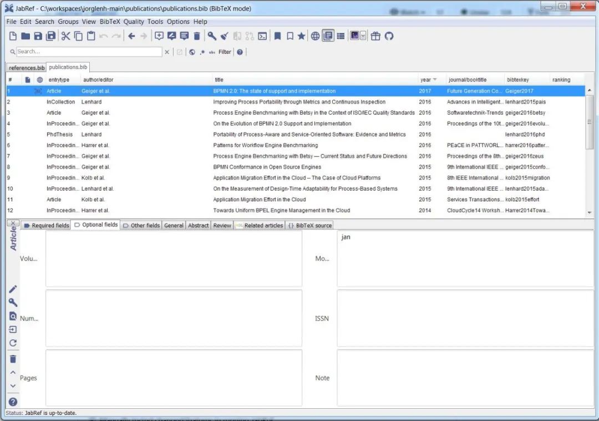The height and width of the screenshot is (421, 599).
Task: Open entry editor help question mark icon
Action: (13, 402)
